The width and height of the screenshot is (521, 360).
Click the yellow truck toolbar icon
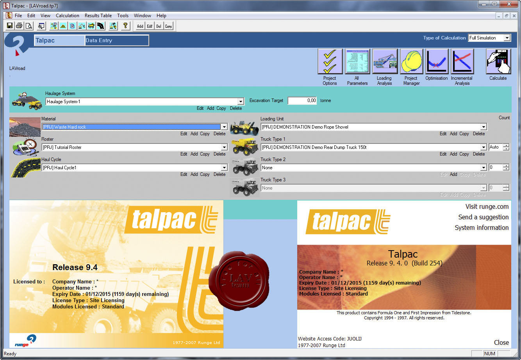point(91,26)
